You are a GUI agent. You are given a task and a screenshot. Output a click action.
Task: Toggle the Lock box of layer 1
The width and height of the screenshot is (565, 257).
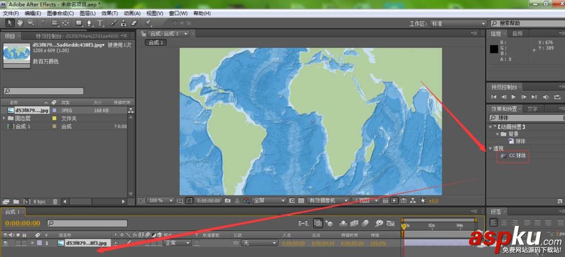(x=24, y=243)
